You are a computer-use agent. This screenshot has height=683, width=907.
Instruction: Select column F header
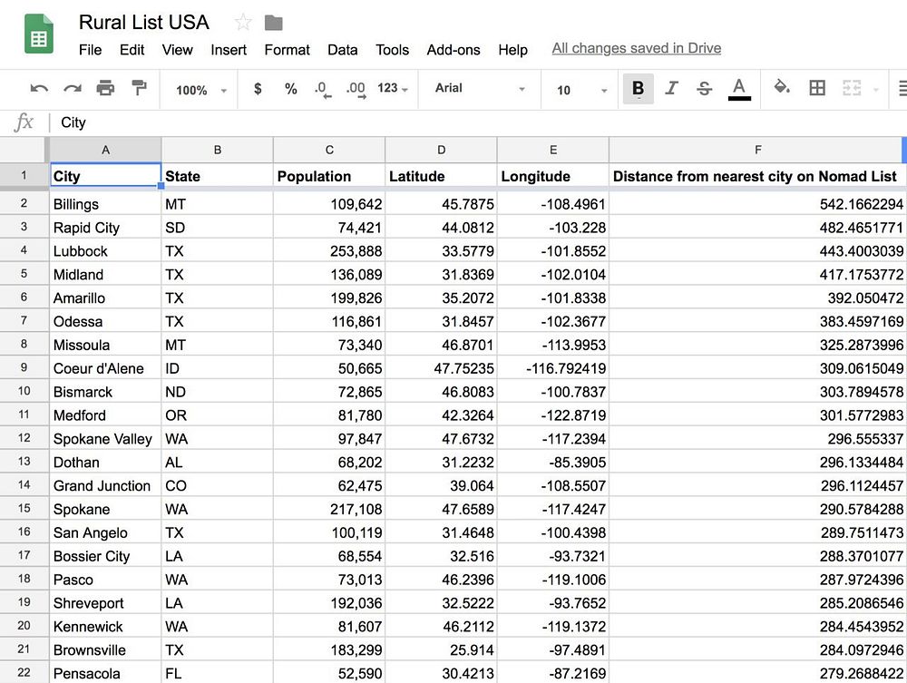tap(757, 150)
